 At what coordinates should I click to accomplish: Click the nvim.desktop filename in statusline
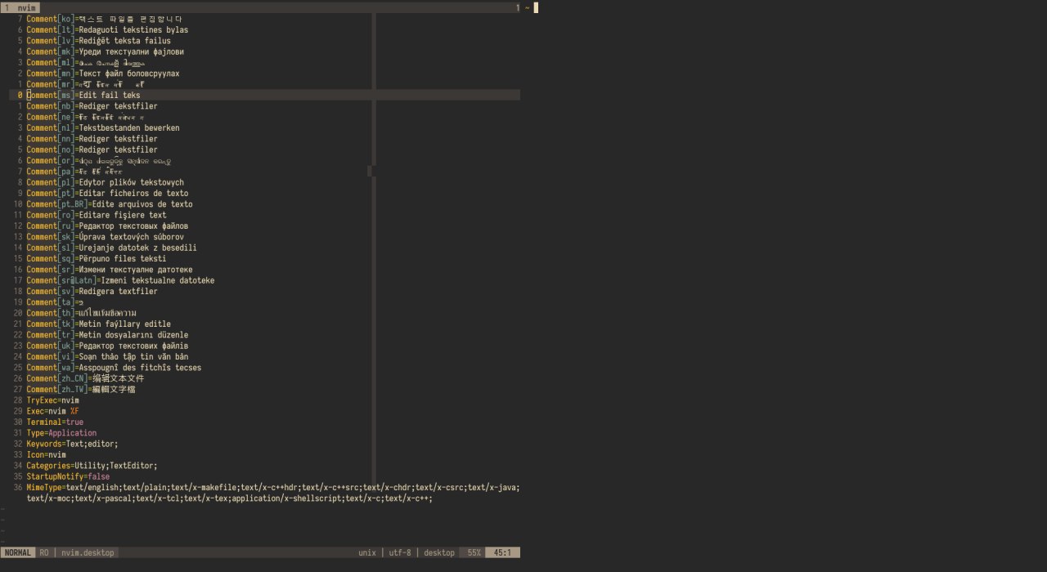point(88,553)
